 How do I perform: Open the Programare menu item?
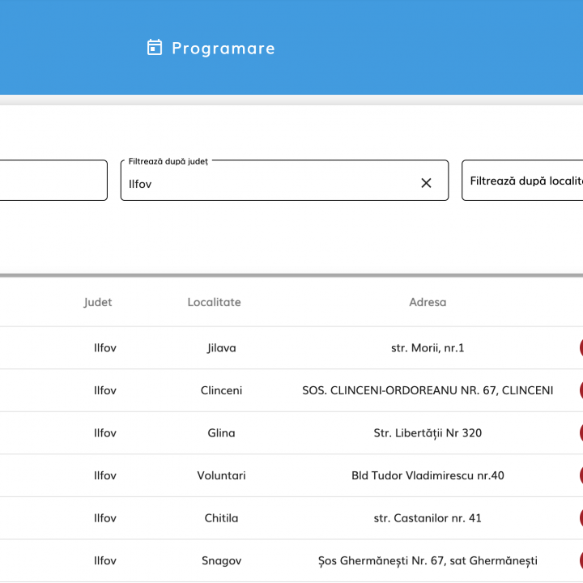coord(223,49)
